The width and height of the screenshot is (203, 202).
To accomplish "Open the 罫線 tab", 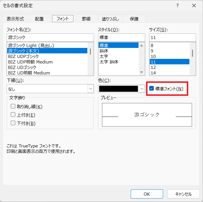I will tap(86, 19).
